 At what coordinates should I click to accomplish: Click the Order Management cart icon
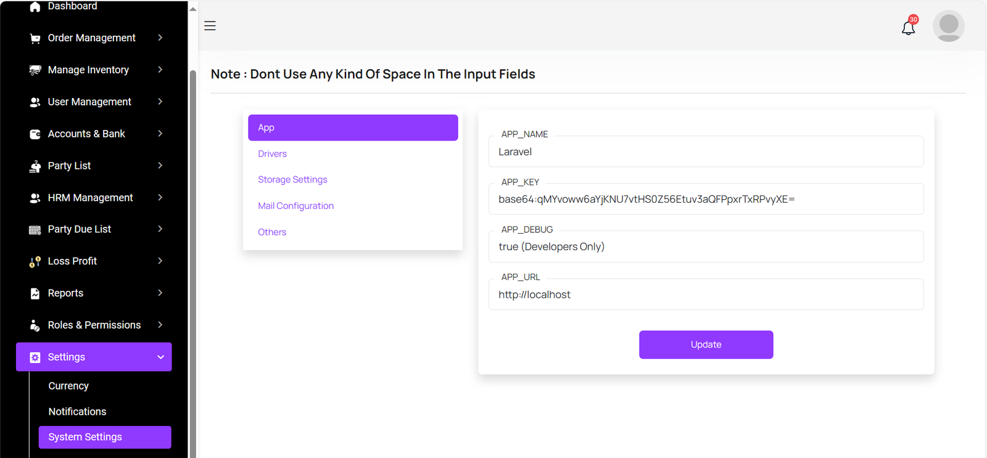[35, 38]
